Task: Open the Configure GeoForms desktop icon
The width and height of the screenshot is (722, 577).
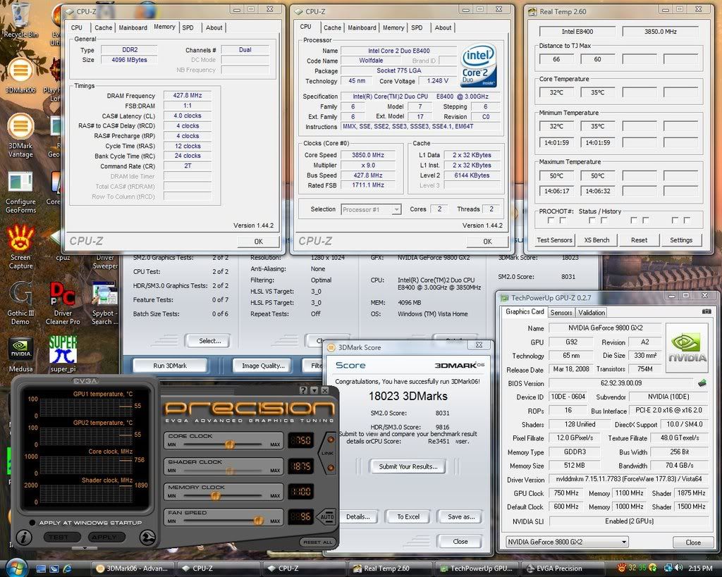Action: coord(20,192)
